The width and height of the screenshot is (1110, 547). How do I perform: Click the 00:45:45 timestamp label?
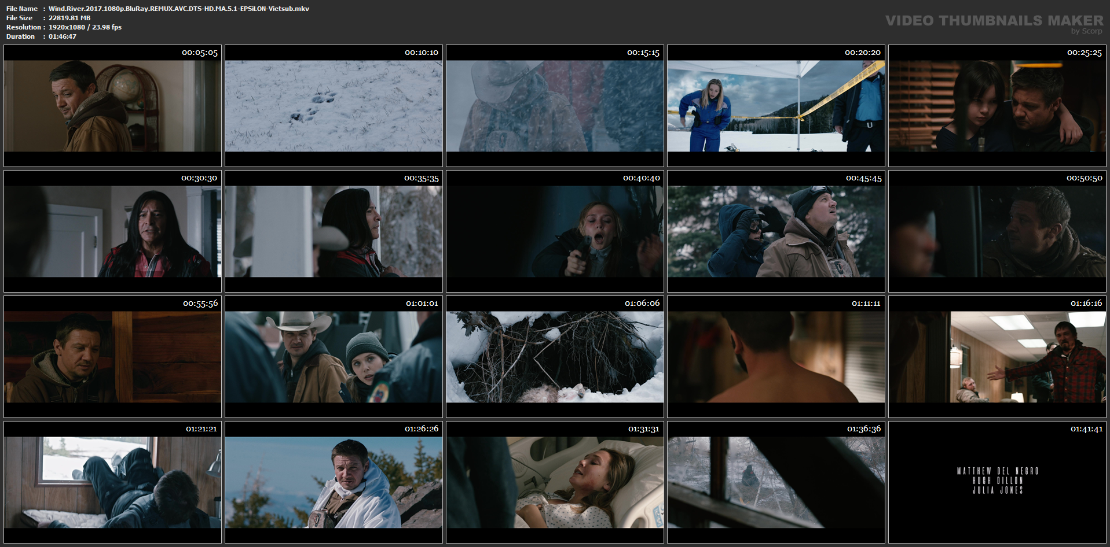point(864,178)
